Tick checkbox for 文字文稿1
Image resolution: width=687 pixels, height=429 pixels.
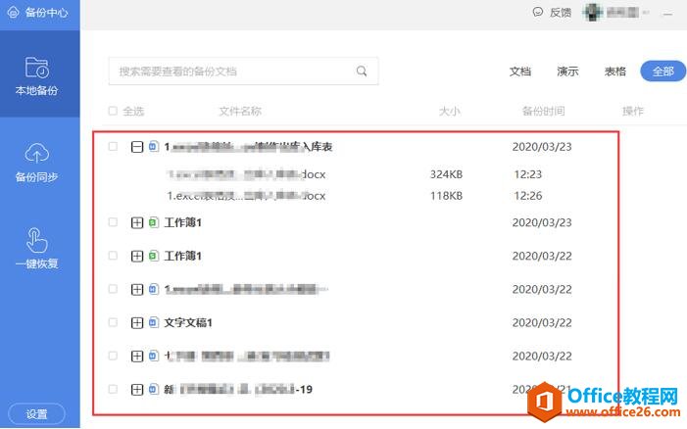(113, 322)
